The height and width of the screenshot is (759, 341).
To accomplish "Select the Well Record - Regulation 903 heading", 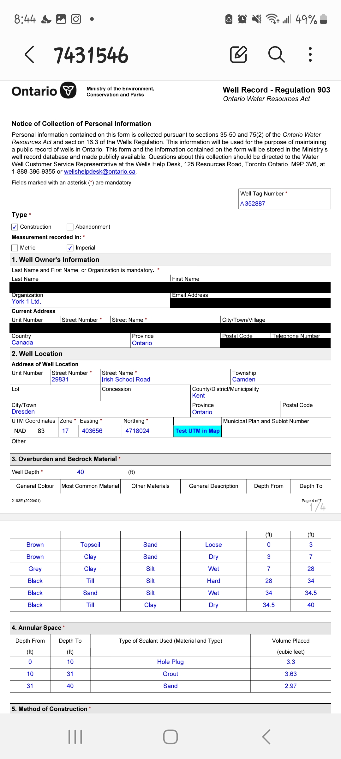I will 277,90.
